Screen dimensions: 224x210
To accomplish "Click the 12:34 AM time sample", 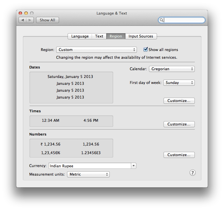I will pos(51,120).
